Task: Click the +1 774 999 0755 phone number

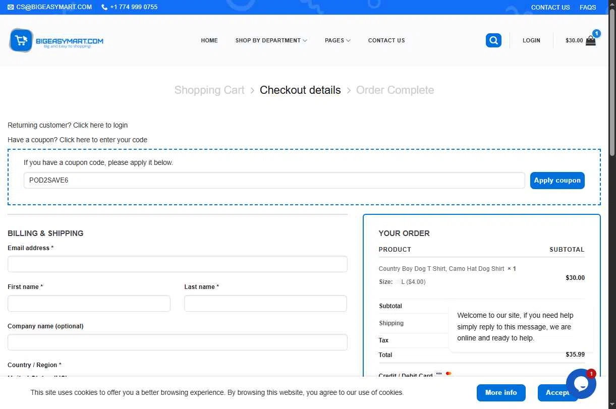Action: pos(134,7)
